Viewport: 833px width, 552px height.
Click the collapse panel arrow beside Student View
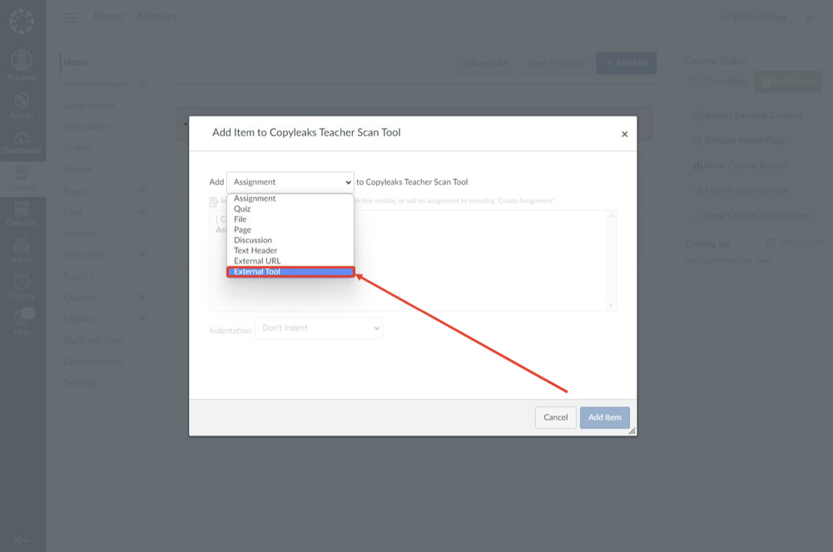811,17
